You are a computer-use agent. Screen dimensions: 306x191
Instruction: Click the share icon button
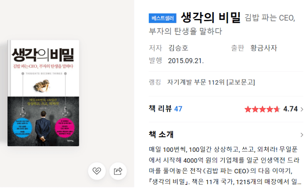[x=118, y=171]
